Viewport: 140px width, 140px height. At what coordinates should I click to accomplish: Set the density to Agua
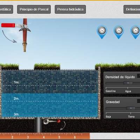(128, 91)
